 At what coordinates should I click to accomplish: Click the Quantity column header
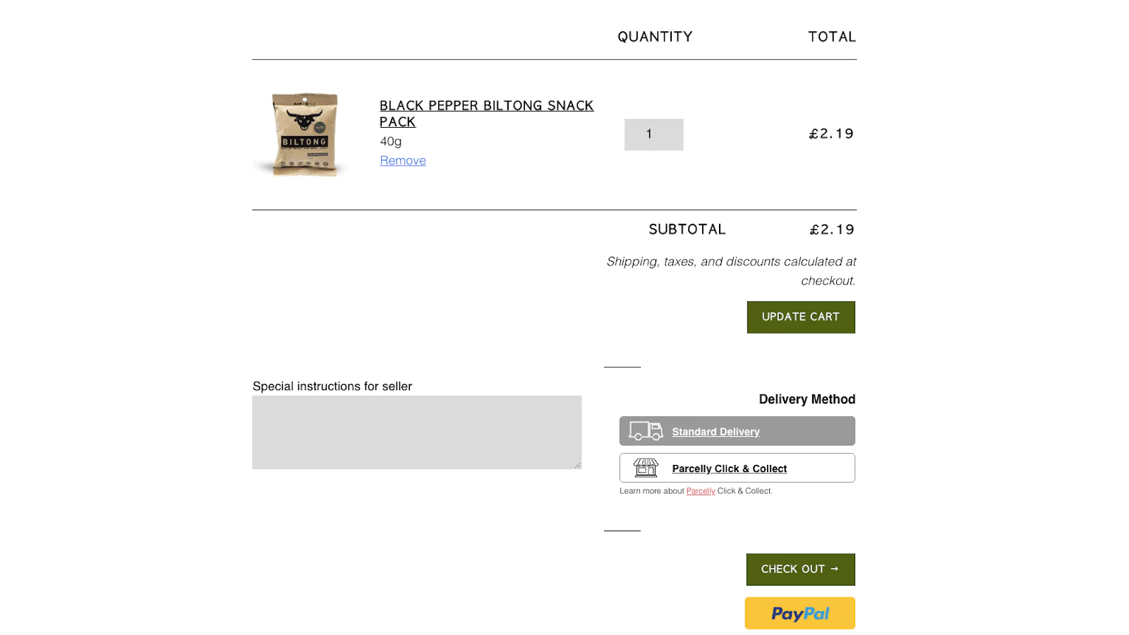click(655, 37)
